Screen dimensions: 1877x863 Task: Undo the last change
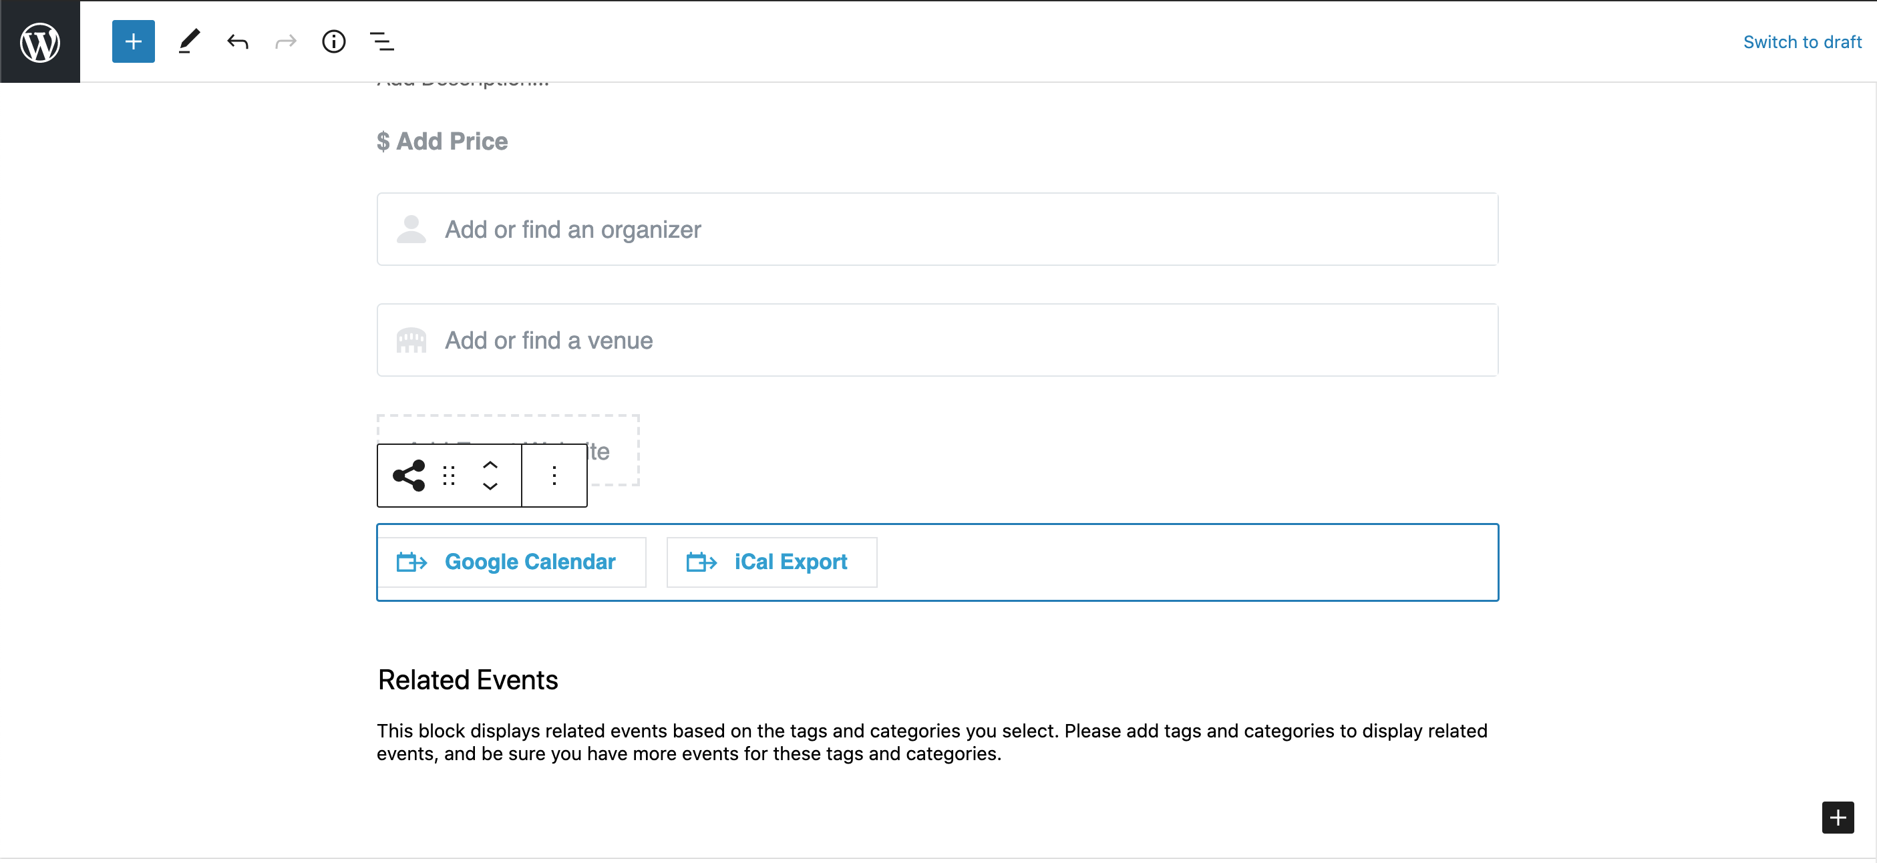238,41
